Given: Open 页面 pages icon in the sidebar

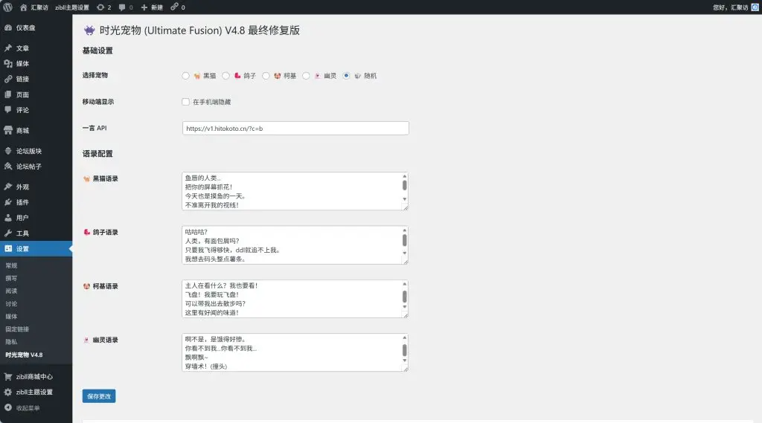Looking at the screenshot, I should click(x=8, y=94).
